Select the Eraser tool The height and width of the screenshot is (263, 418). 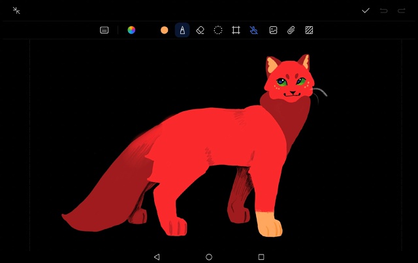pyautogui.click(x=201, y=30)
